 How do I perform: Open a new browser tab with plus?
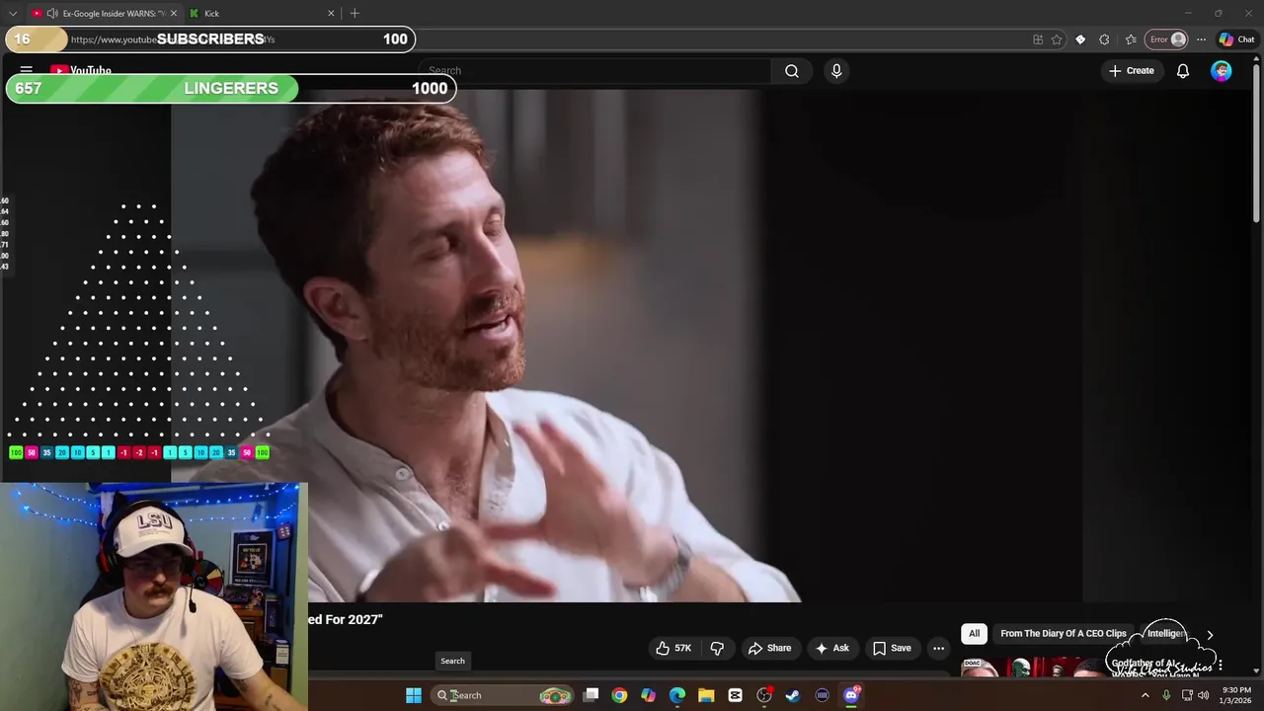click(x=355, y=14)
